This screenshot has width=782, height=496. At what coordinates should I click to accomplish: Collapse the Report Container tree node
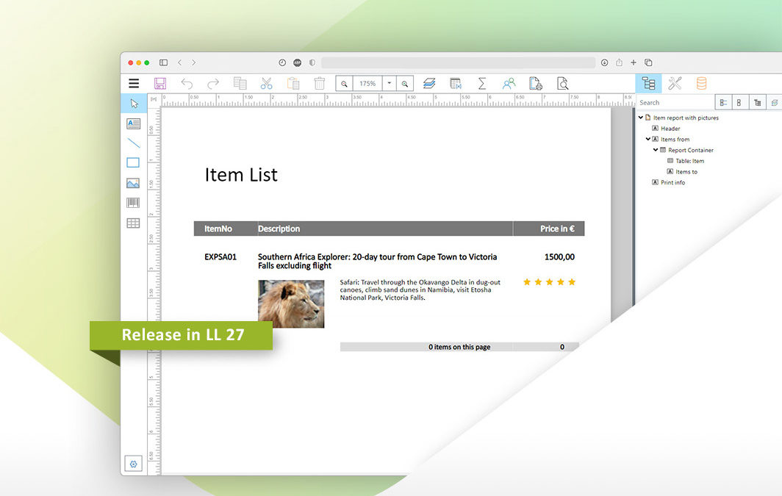tap(656, 150)
